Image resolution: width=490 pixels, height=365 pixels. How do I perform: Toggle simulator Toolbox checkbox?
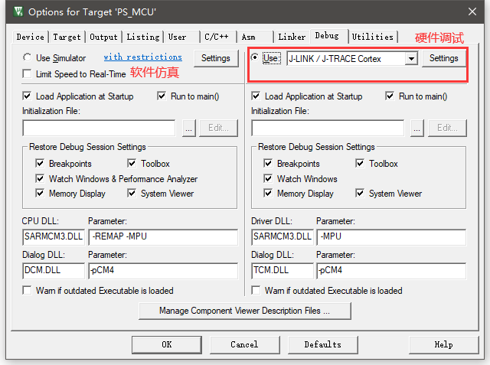point(132,163)
